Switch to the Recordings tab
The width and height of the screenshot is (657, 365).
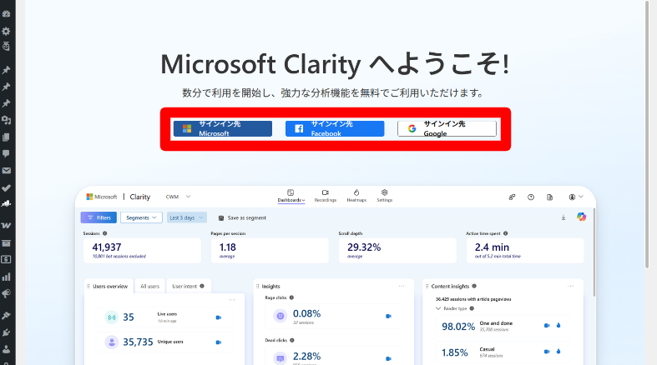pos(325,196)
